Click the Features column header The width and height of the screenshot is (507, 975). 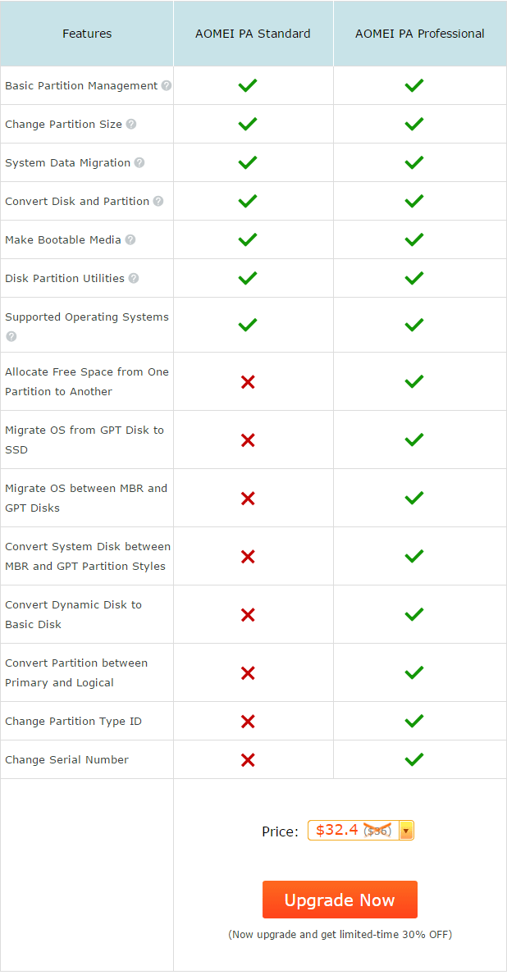point(87,34)
